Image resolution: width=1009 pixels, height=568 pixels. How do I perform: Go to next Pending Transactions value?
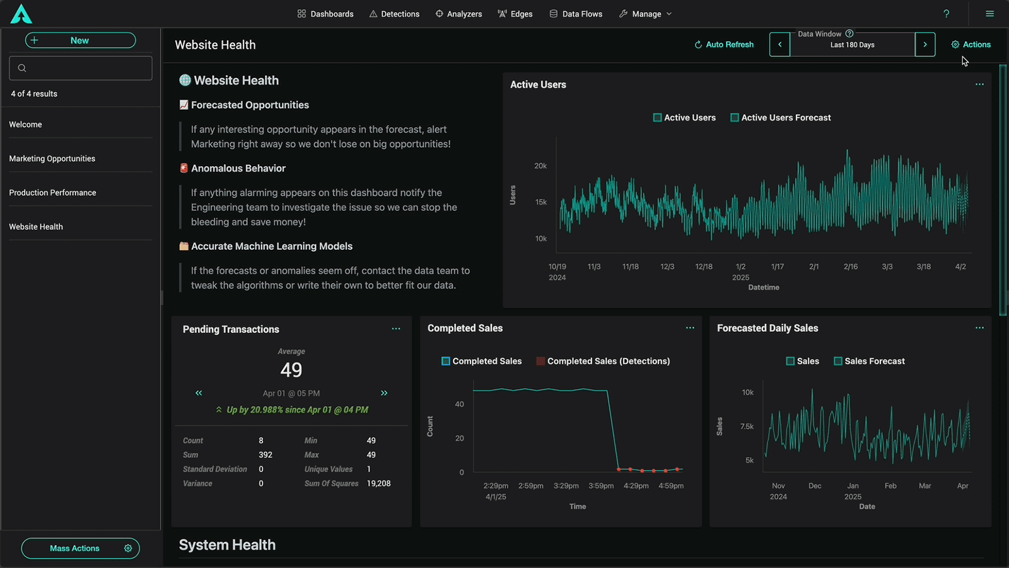(x=384, y=393)
